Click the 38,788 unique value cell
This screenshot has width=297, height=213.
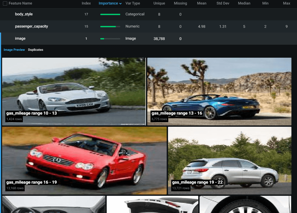[x=159, y=39]
